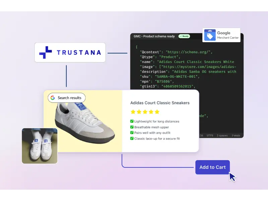
Task: Click the "gtin13" code line
Action: tap(168, 86)
